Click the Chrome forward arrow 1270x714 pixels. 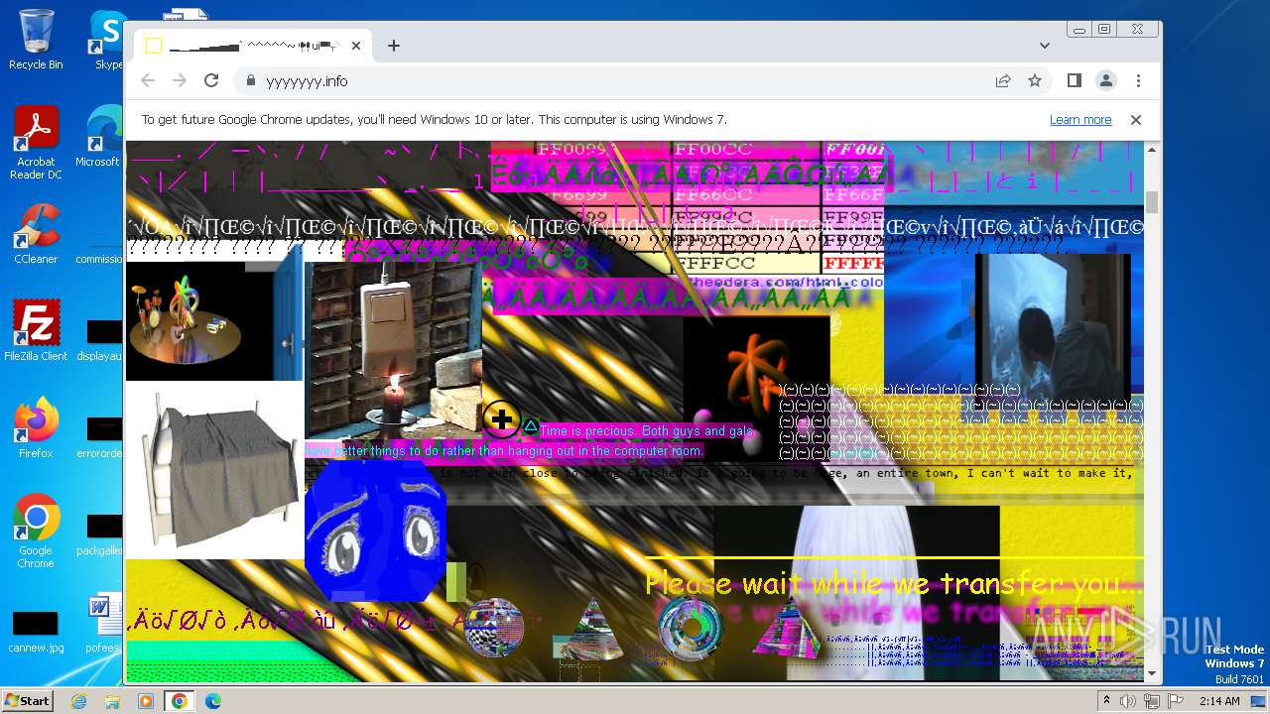coord(180,80)
